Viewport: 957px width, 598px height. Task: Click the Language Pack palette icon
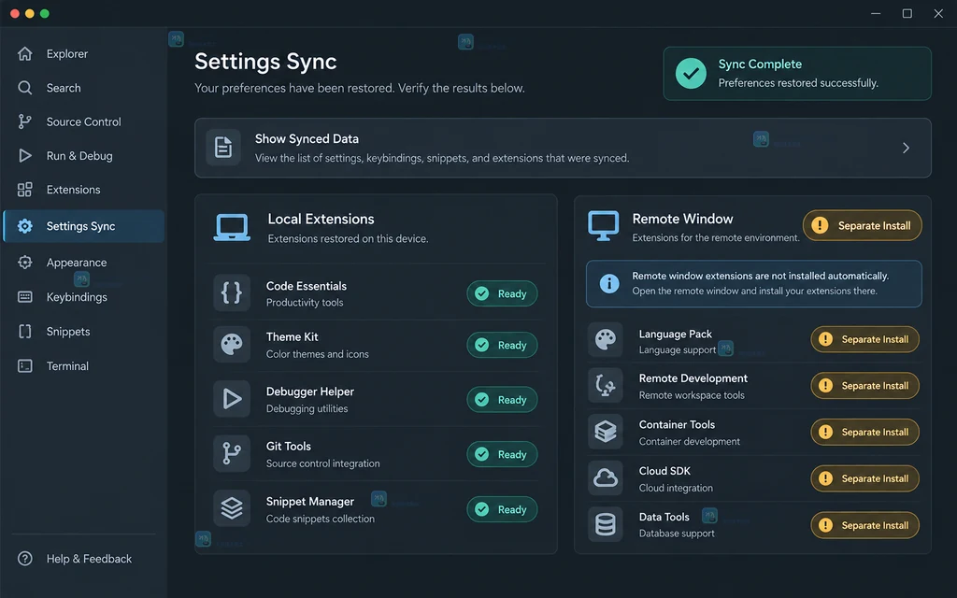(x=606, y=340)
